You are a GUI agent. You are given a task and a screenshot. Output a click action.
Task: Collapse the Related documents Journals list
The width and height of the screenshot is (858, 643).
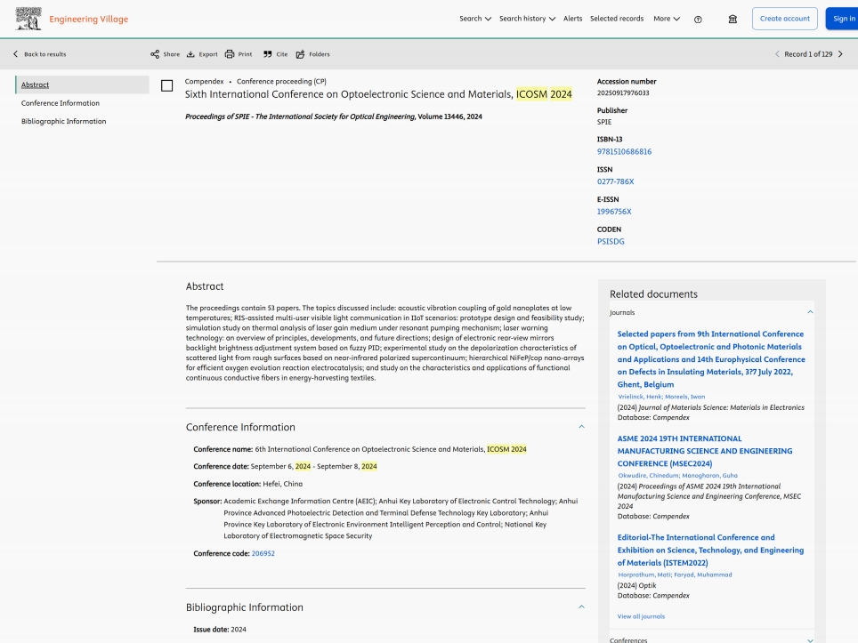(810, 312)
